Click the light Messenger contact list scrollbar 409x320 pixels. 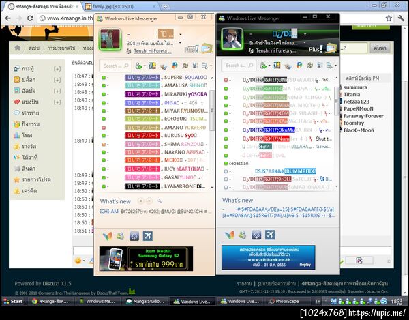[212, 110]
